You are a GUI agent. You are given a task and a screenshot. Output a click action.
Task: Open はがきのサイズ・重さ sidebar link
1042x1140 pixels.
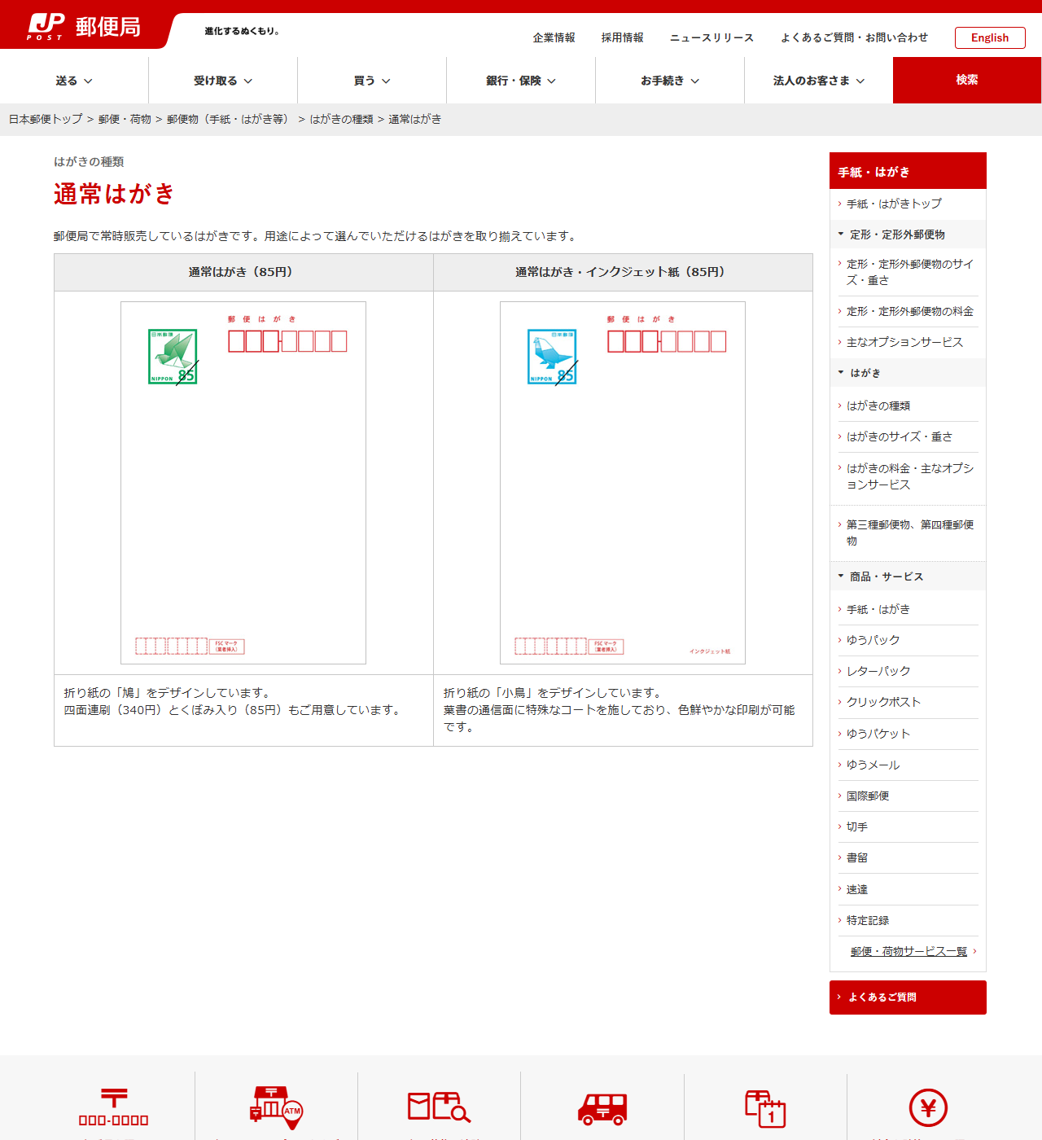[x=899, y=436]
